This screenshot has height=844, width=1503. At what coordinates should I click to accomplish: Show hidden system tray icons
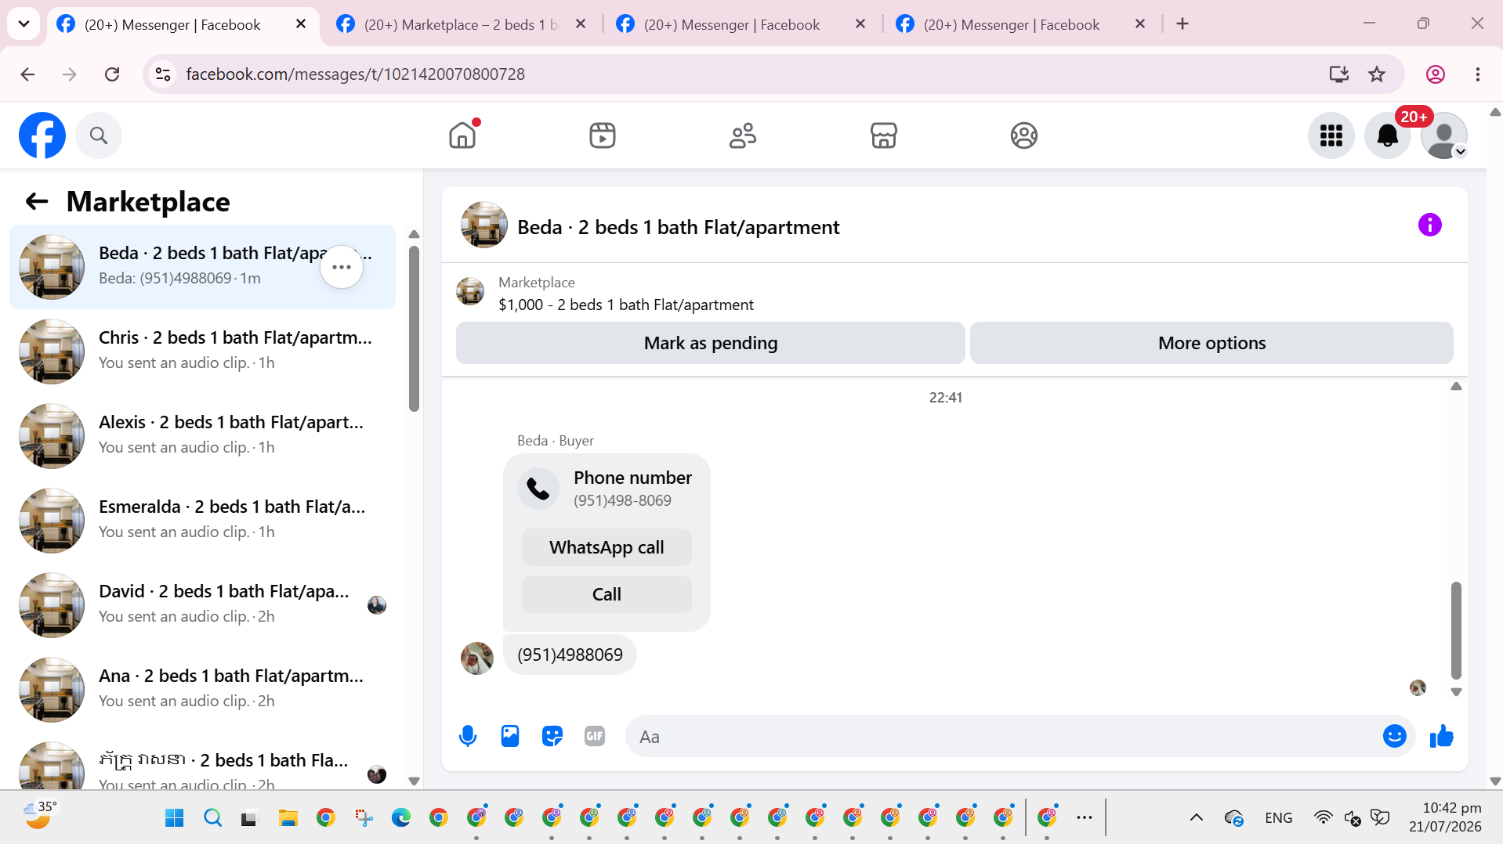tap(1196, 818)
